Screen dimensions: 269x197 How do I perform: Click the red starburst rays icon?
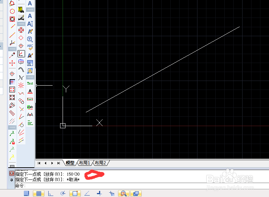click(x=21, y=85)
